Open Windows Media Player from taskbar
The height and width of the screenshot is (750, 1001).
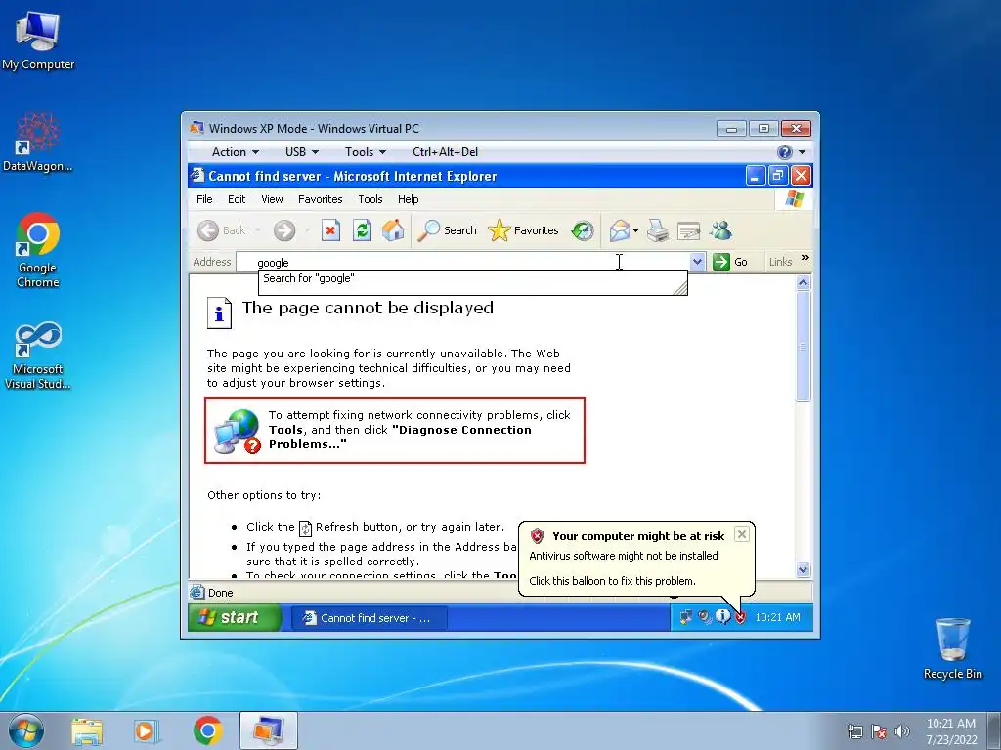pyautogui.click(x=147, y=731)
